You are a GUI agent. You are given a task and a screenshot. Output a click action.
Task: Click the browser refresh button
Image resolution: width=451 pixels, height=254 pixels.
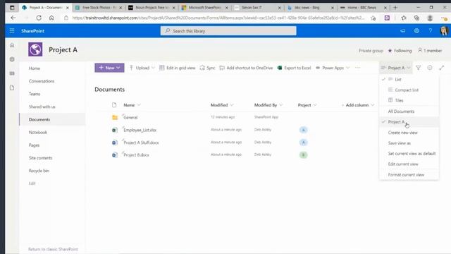click(39, 18)
